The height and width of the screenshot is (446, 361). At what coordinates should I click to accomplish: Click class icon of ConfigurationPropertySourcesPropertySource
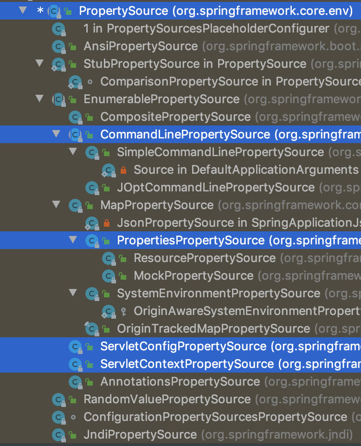tap(59, 417)
